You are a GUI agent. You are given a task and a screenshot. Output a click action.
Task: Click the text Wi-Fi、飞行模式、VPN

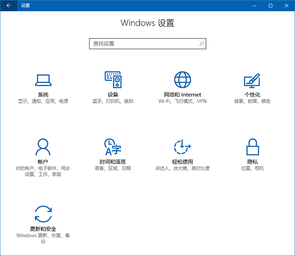182,101
